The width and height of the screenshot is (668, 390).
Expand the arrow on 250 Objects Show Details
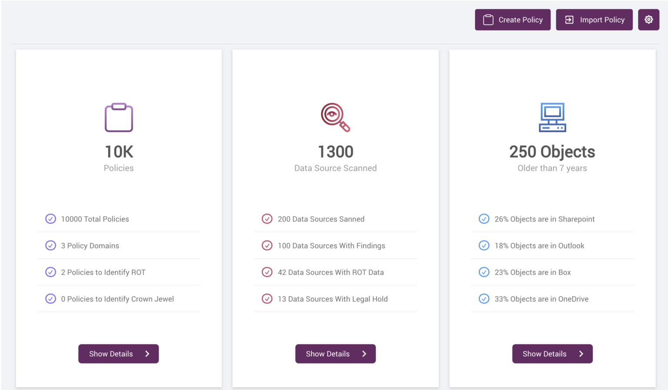coord(581,353)
